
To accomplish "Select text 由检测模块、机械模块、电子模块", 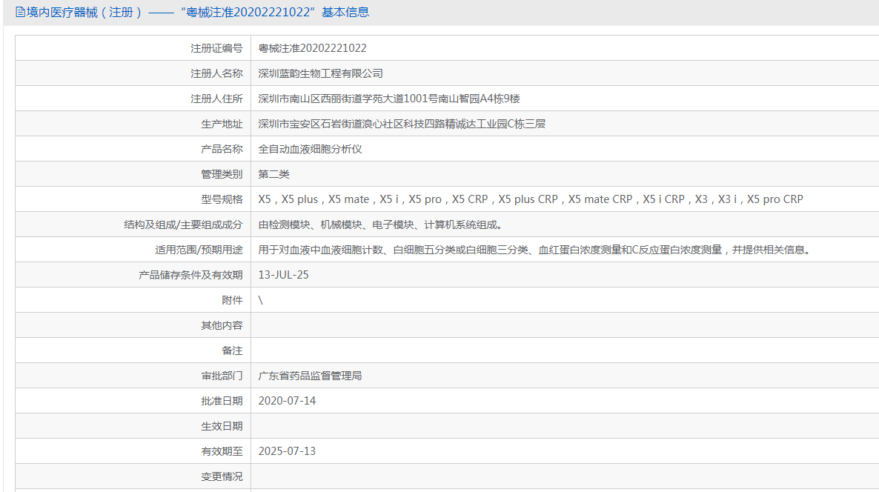I will click(336, 225).
